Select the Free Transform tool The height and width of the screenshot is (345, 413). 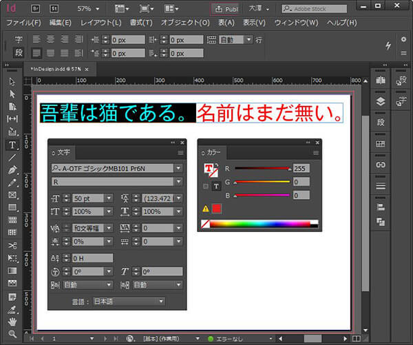[12, 258]
